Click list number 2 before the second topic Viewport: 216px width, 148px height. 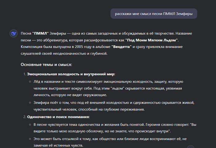(24, 117)
